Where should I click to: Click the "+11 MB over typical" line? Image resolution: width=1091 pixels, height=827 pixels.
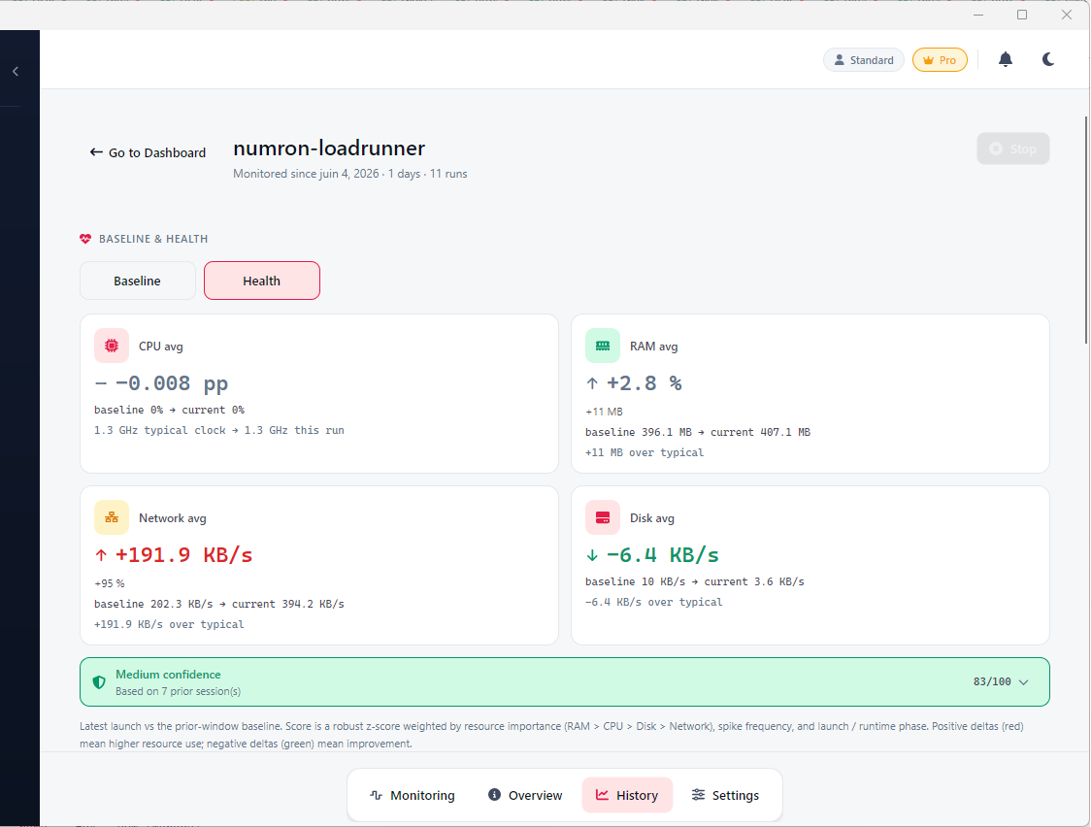click(645, 452)
